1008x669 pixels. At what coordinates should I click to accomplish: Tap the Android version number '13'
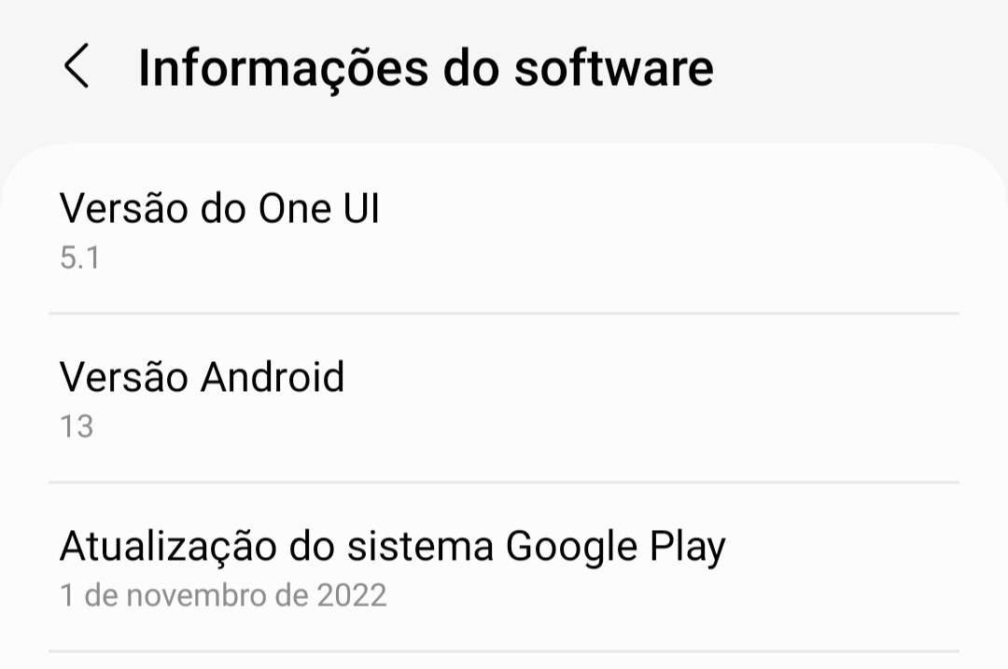(77, 426)
